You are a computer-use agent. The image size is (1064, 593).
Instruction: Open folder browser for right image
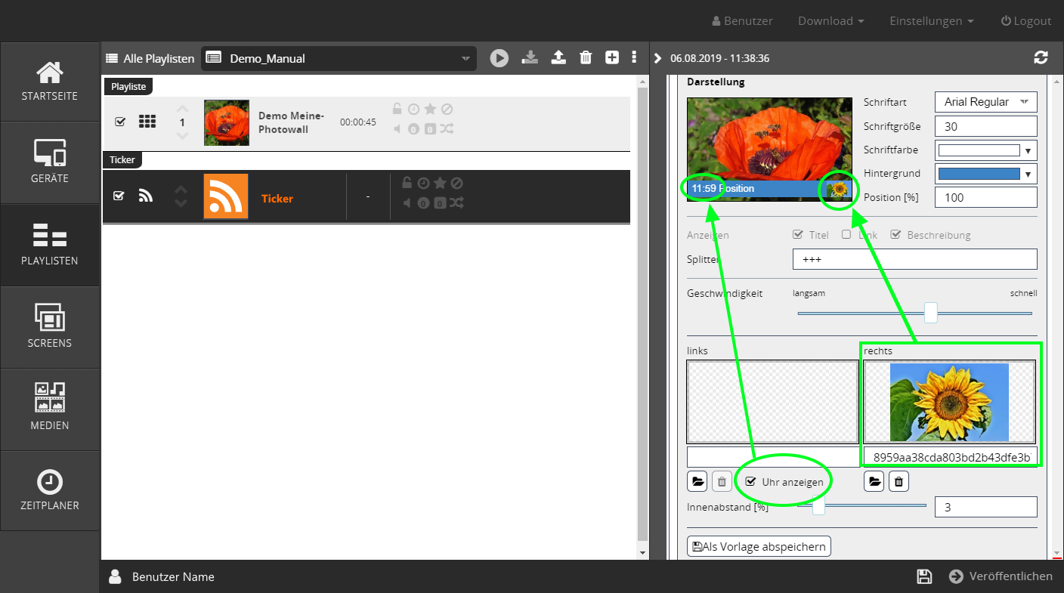coord(874,481)
